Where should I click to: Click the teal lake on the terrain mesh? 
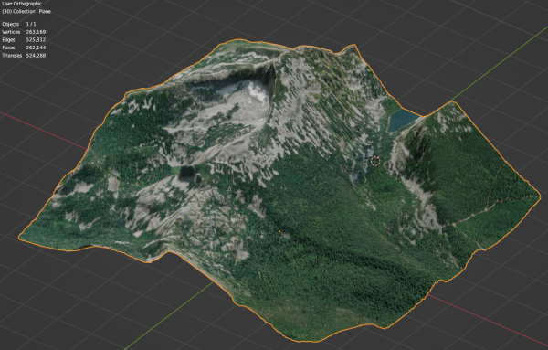pos(403,120)
